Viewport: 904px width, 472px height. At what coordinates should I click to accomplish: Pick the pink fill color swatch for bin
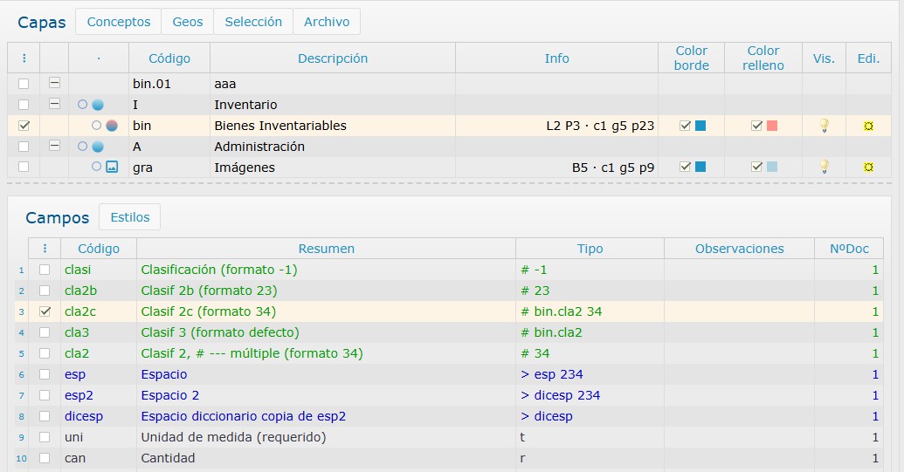pyautogui.click(x=772, y=126)
